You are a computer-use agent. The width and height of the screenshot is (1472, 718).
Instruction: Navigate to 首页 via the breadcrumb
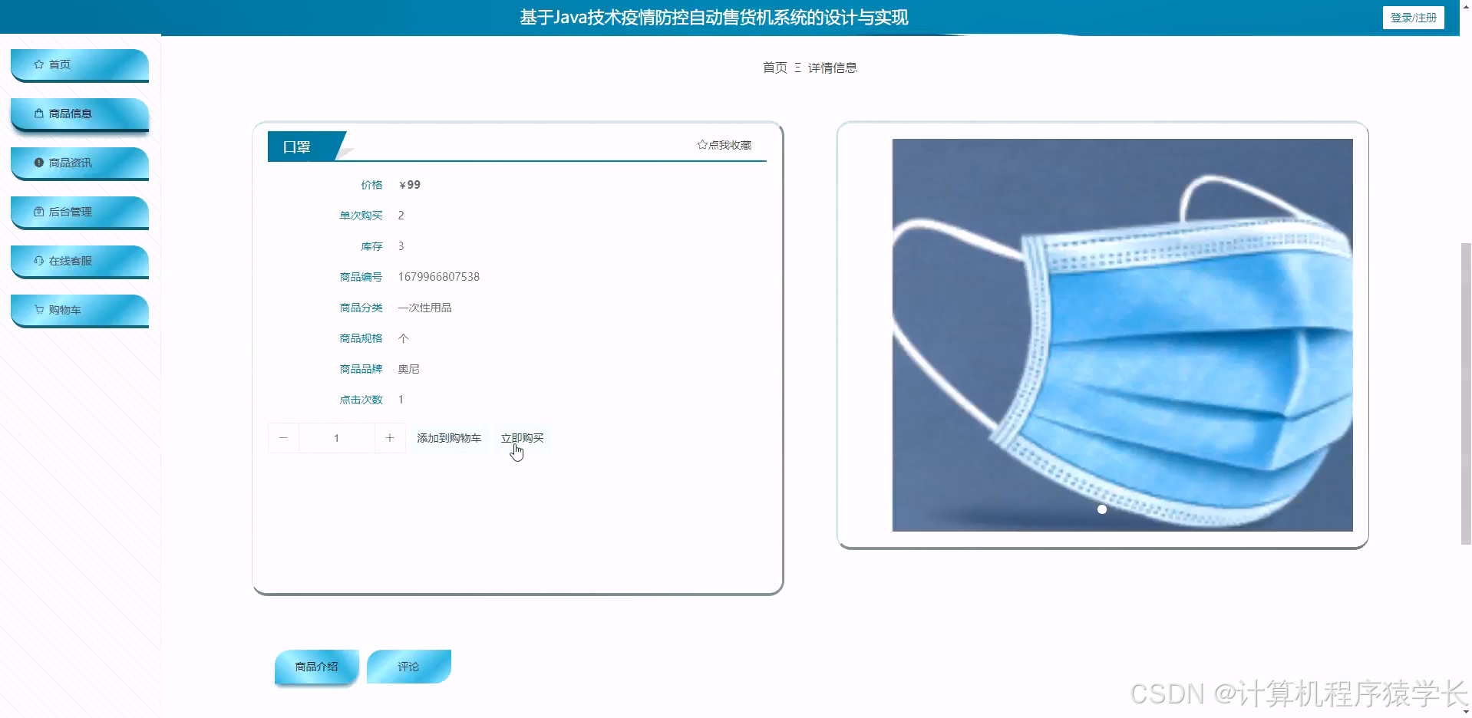774,68
